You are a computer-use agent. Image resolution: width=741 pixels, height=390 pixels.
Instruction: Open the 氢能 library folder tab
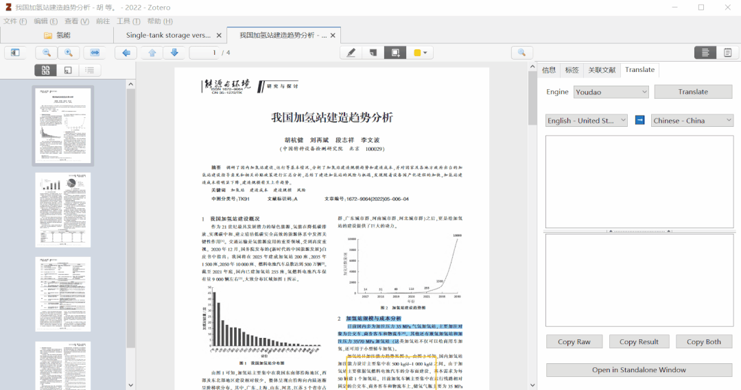[x=57, y=36]
